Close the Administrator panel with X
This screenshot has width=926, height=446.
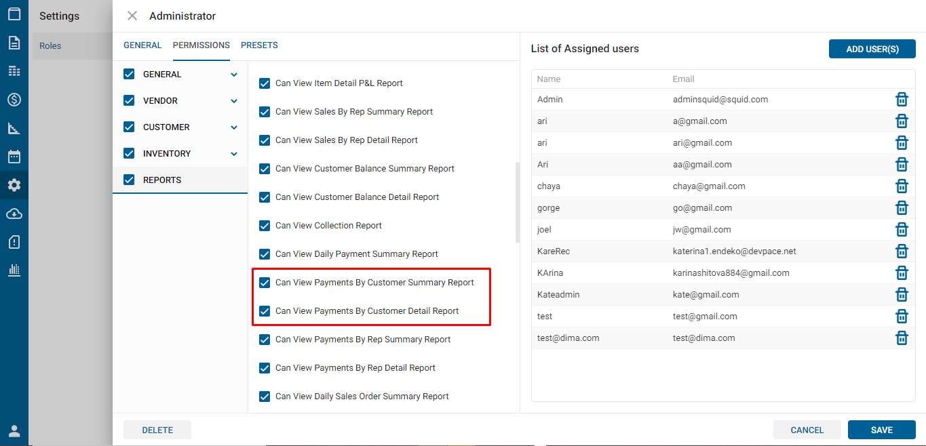click(x=132, y=16)
